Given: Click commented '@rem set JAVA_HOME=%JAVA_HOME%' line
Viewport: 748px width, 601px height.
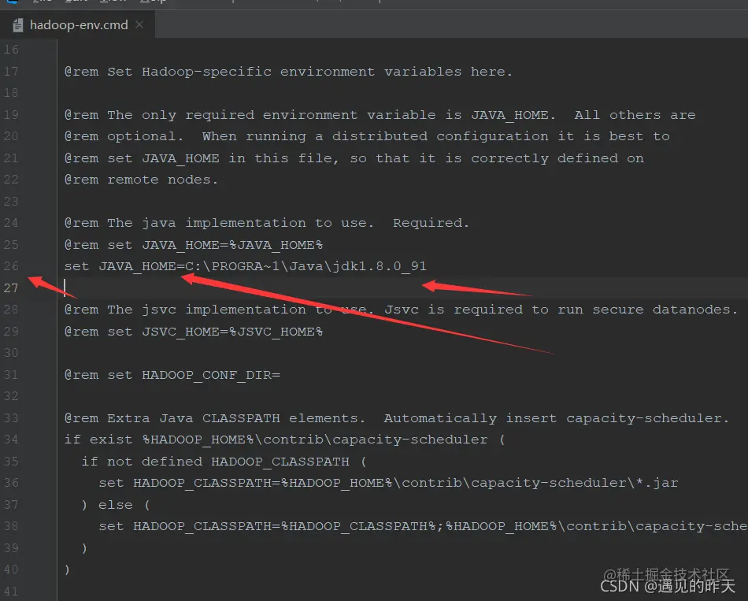Looking at the screenshot, I should pyautogui.click(x=193, y=245).
